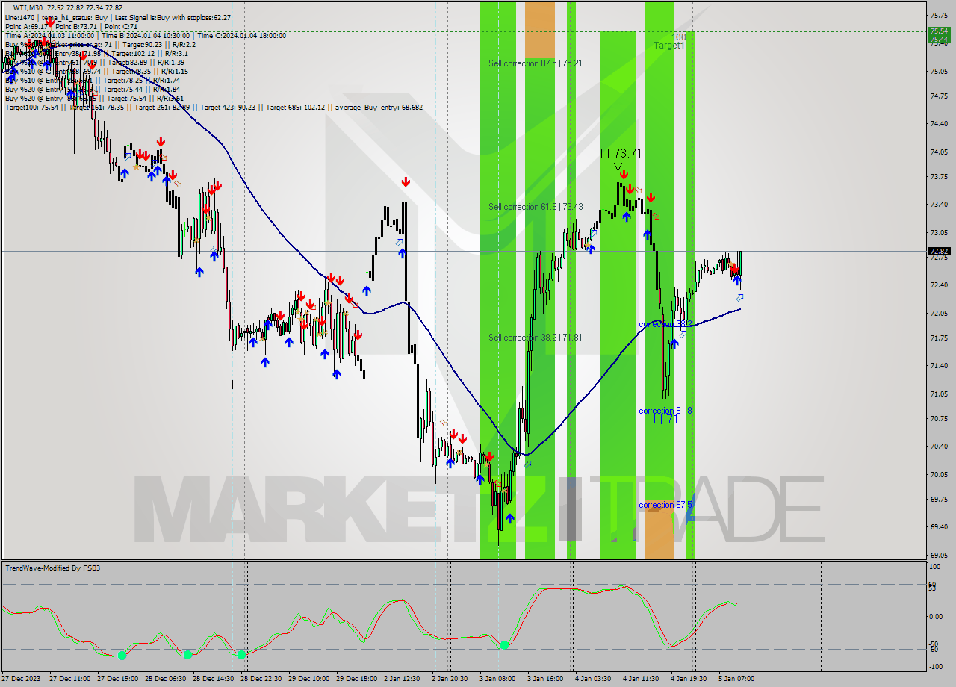Image resolution: width=956 pixels, height=687 pixels.
Task: Click the '4 Jan 11:30' time axis label
Action: pyautogui.click(x=640, y=679)
